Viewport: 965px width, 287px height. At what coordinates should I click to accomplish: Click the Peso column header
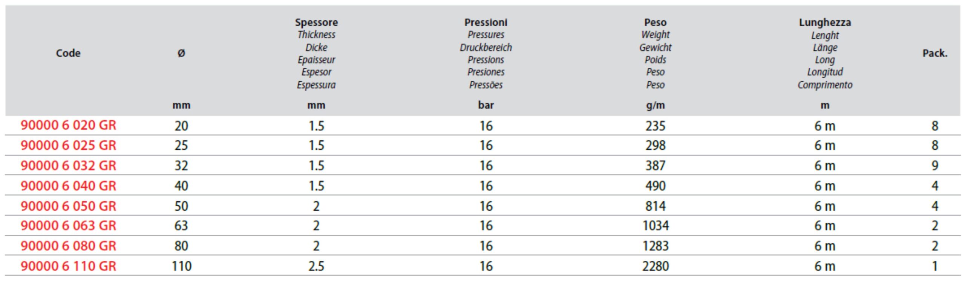pos(656,22)
